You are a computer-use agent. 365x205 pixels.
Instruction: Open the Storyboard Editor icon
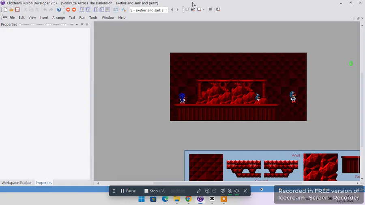[82, 10]
